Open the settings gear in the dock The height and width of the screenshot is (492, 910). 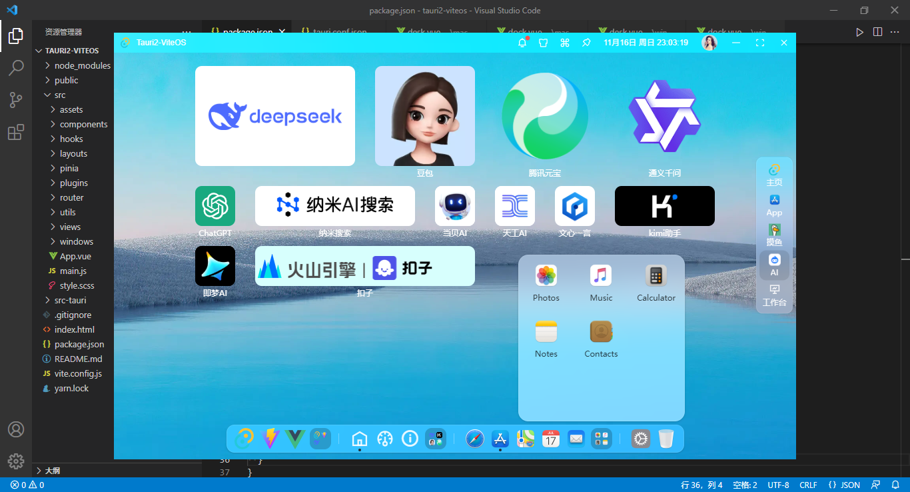(640, 439)
